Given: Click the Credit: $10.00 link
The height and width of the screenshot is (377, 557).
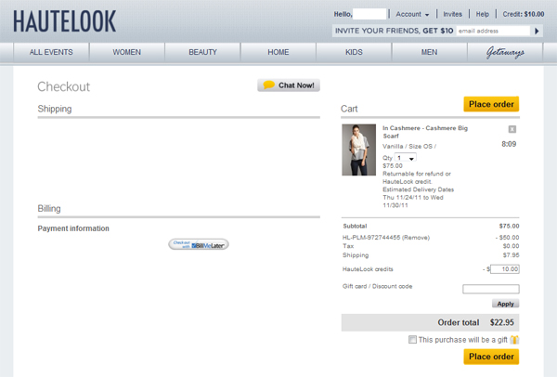Looking at the screenshot, I should (x=524, y=14).
